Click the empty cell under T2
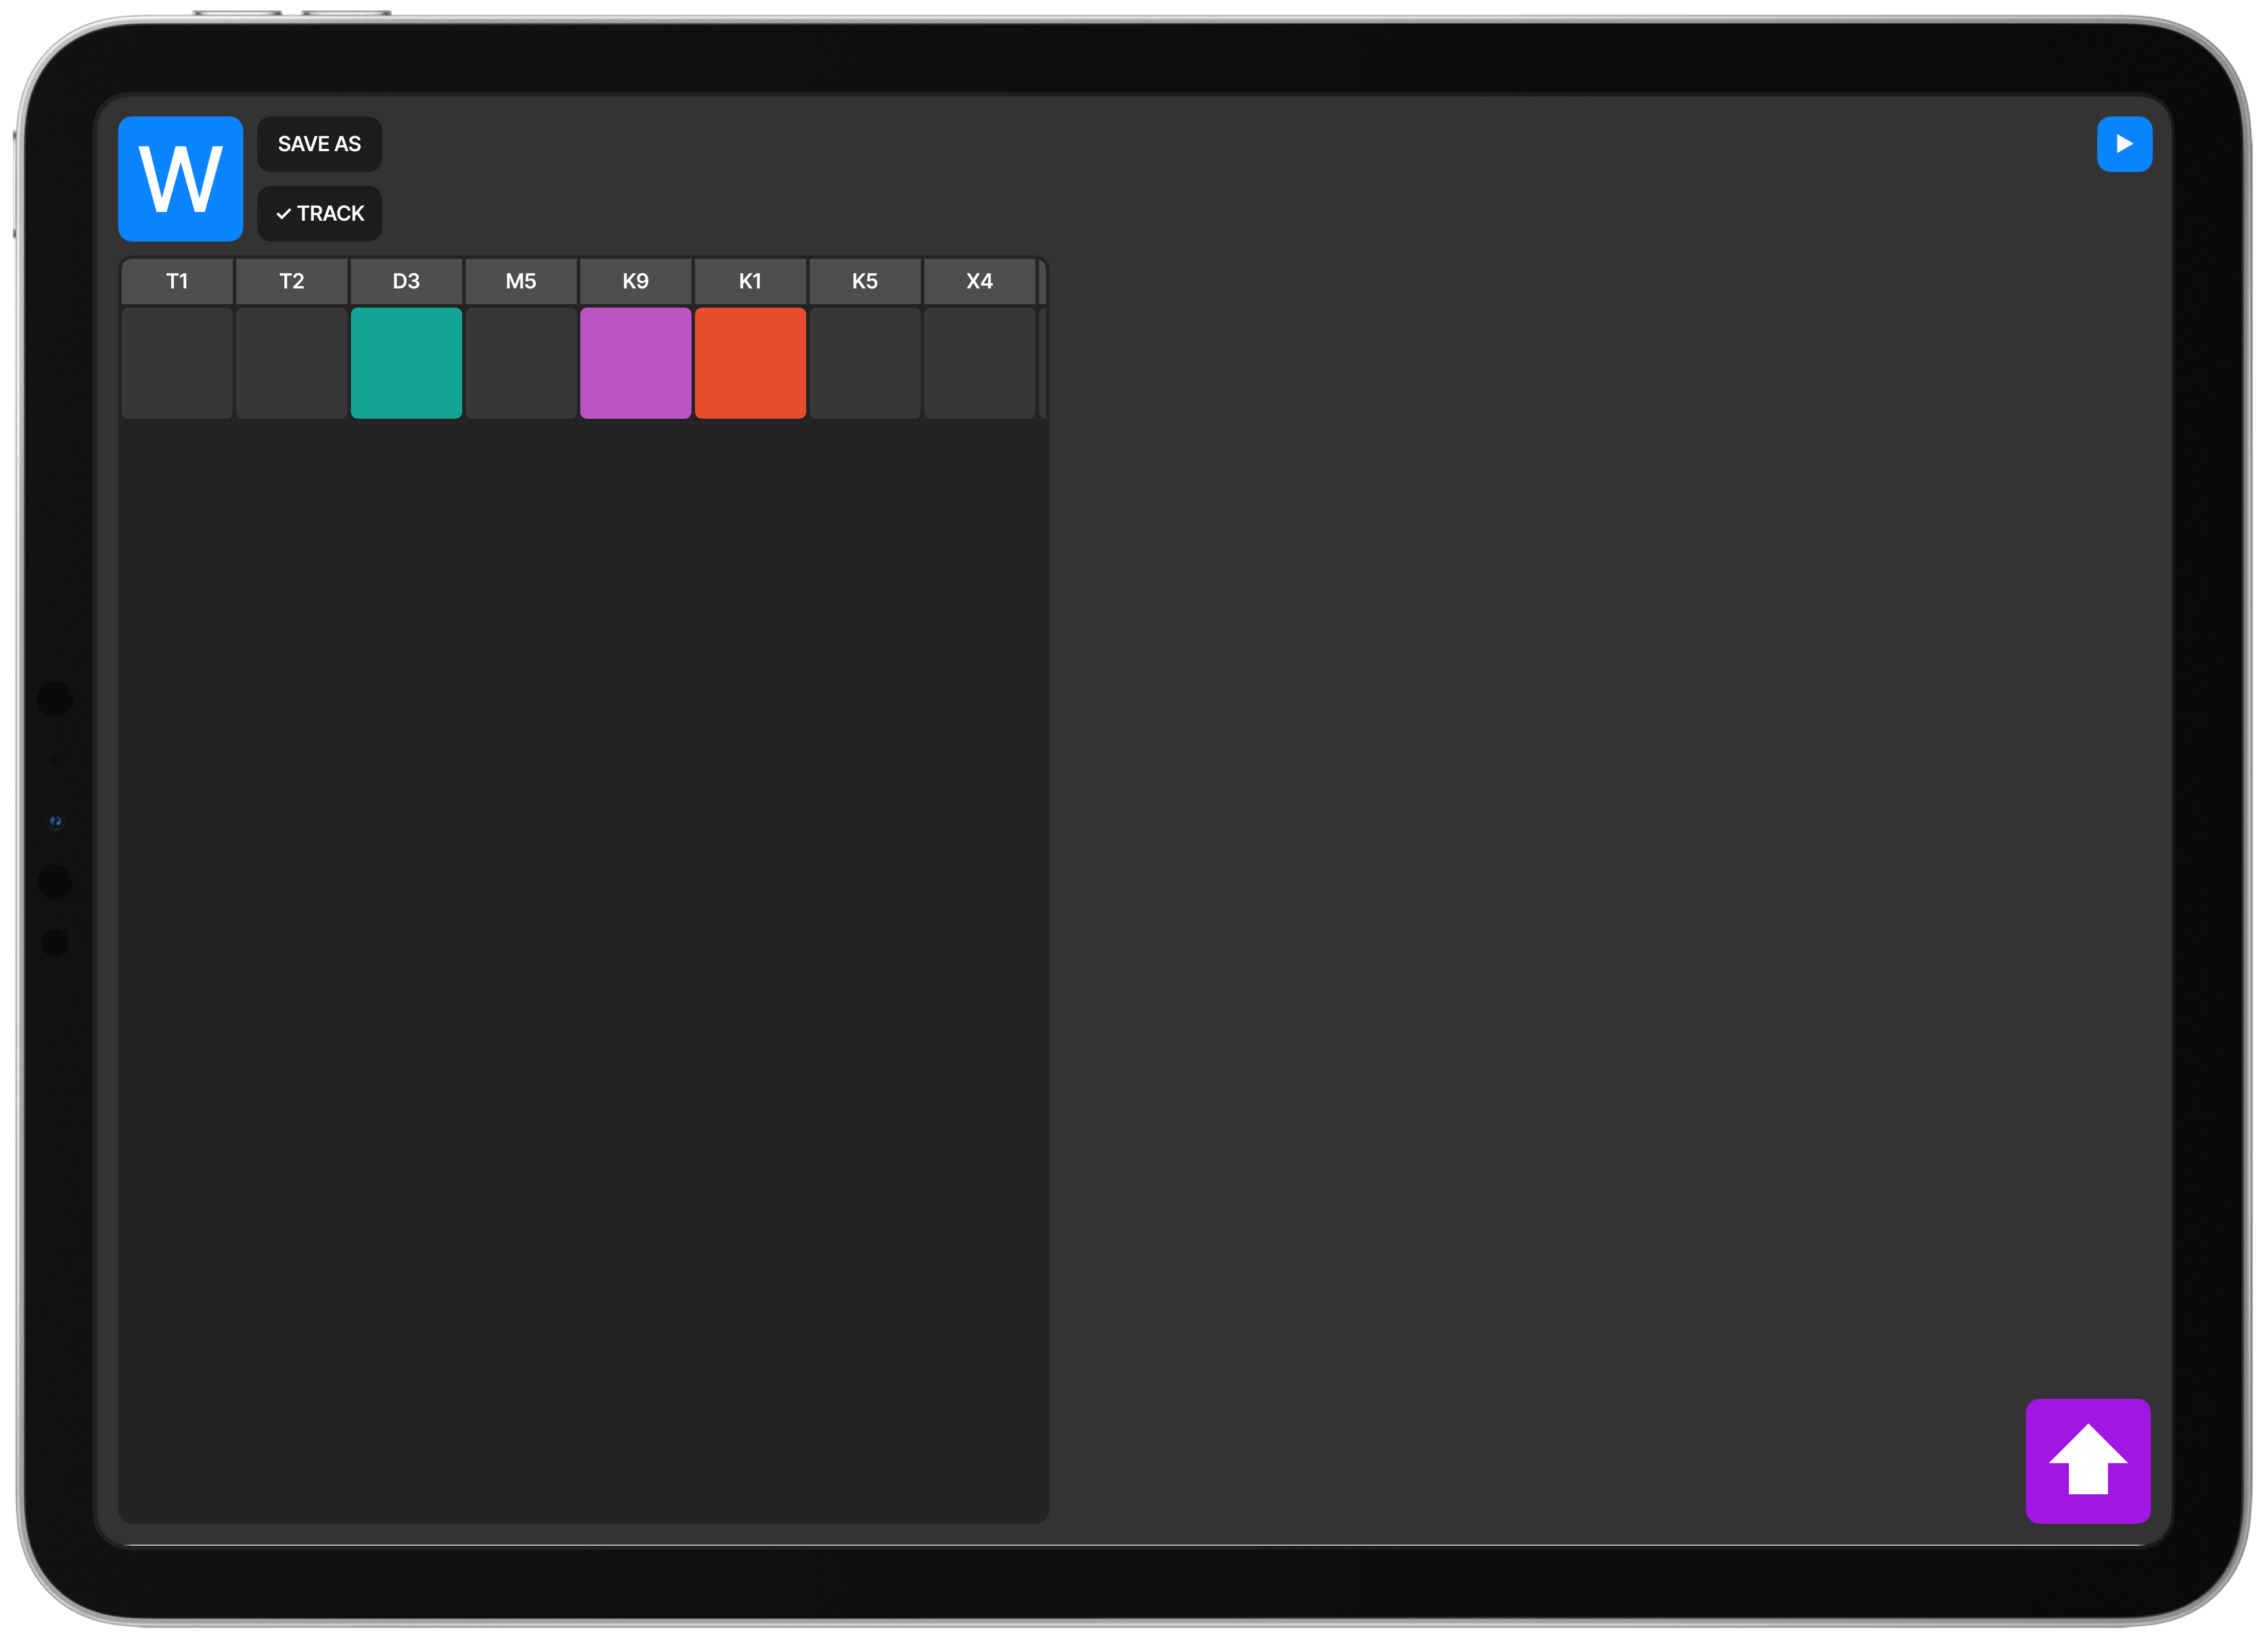Viewport: 2268px width, 1642px height. (292, 363)
